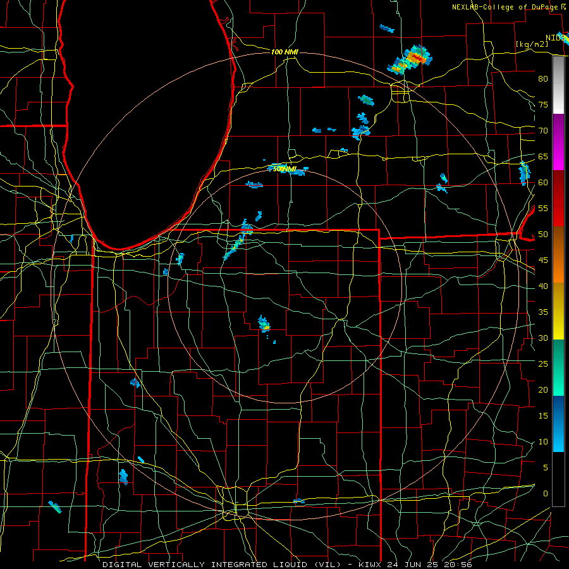
Task: Click the legend value 60
Action: [x=543, y=183]
